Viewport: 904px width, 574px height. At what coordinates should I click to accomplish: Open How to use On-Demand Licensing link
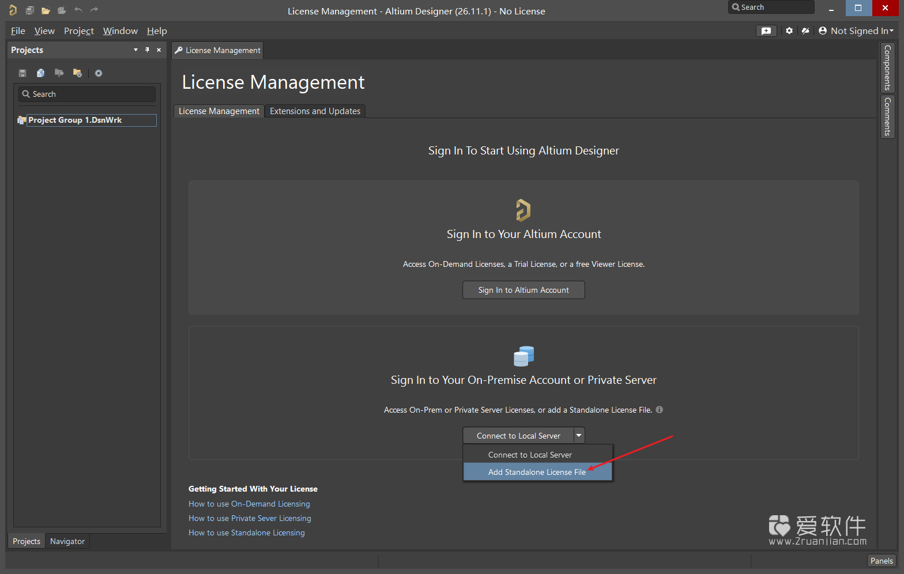click(249, 504)
